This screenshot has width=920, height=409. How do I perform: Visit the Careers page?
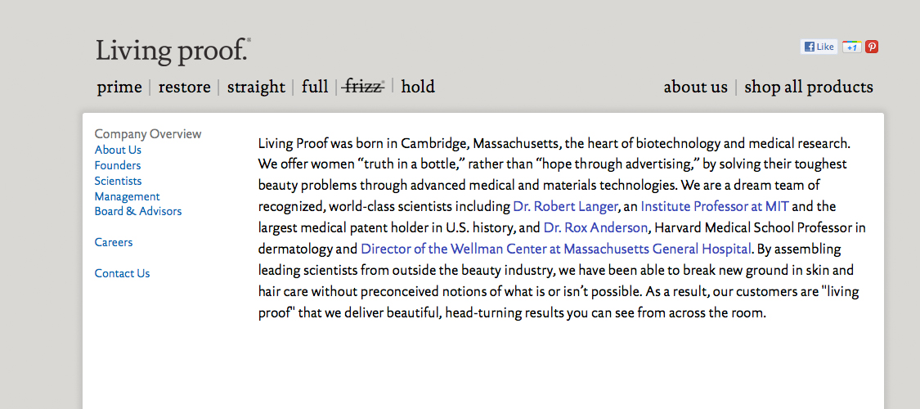click(x=114, y=242)
